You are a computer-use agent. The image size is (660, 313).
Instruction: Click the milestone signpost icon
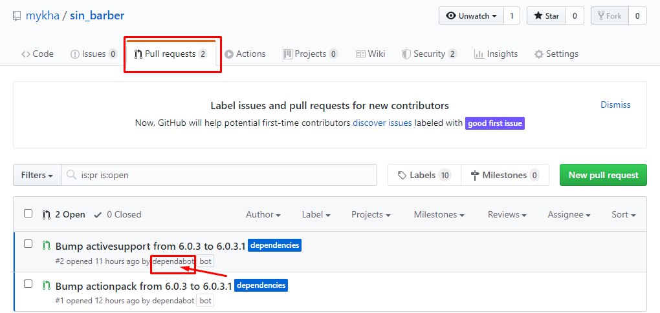pos(475,176)
